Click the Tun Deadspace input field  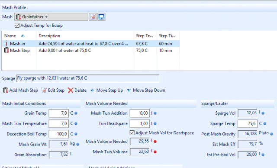(x=140, y=124)
